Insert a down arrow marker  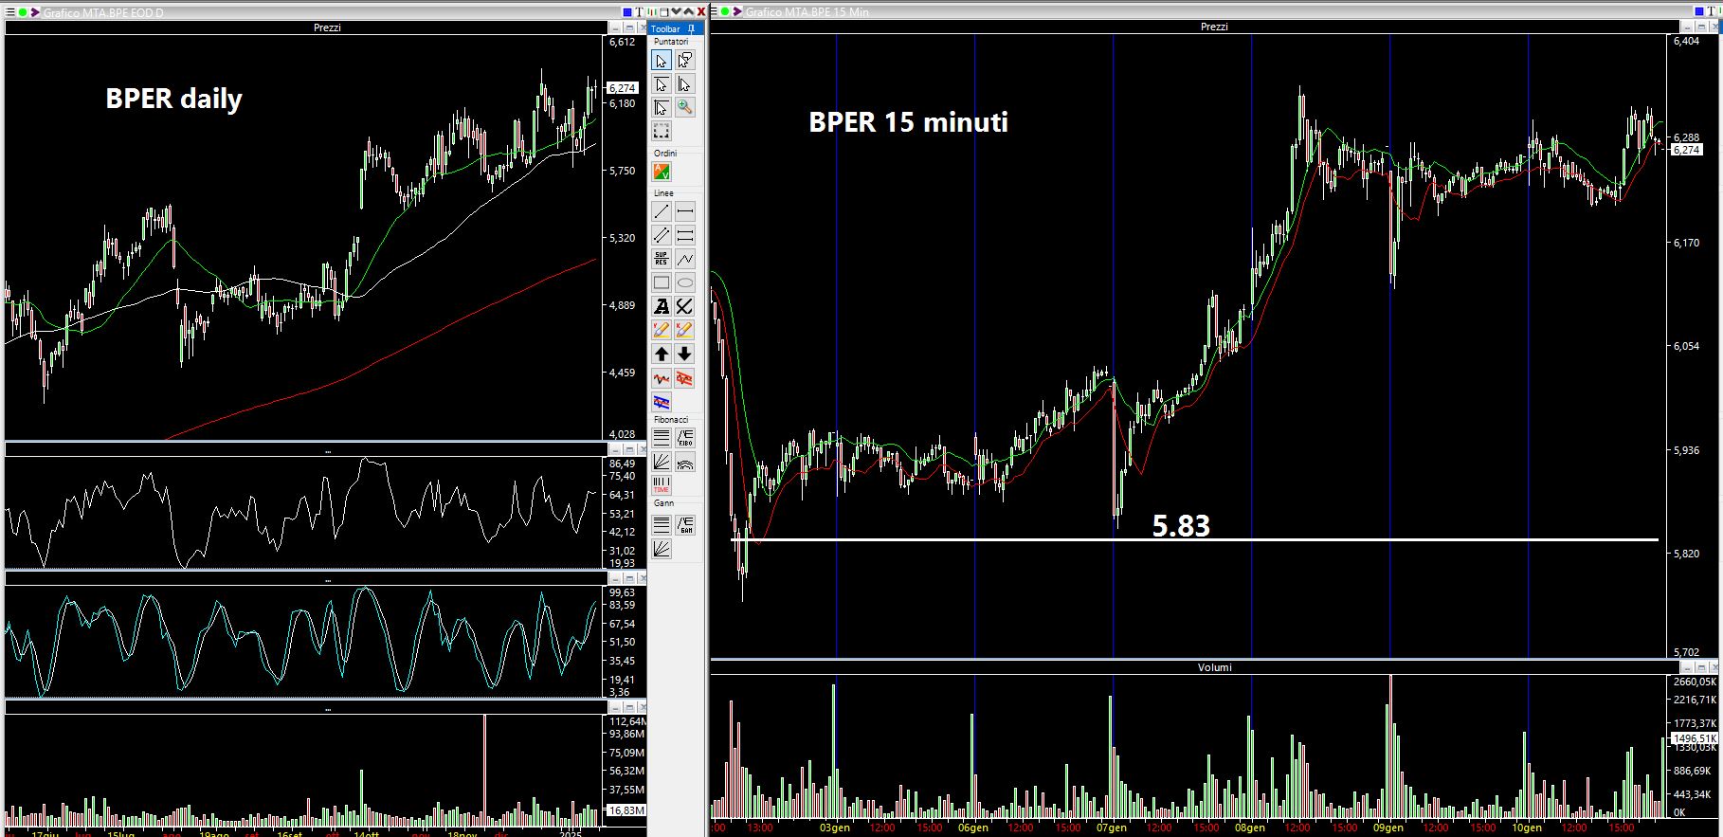pos(685,354)
